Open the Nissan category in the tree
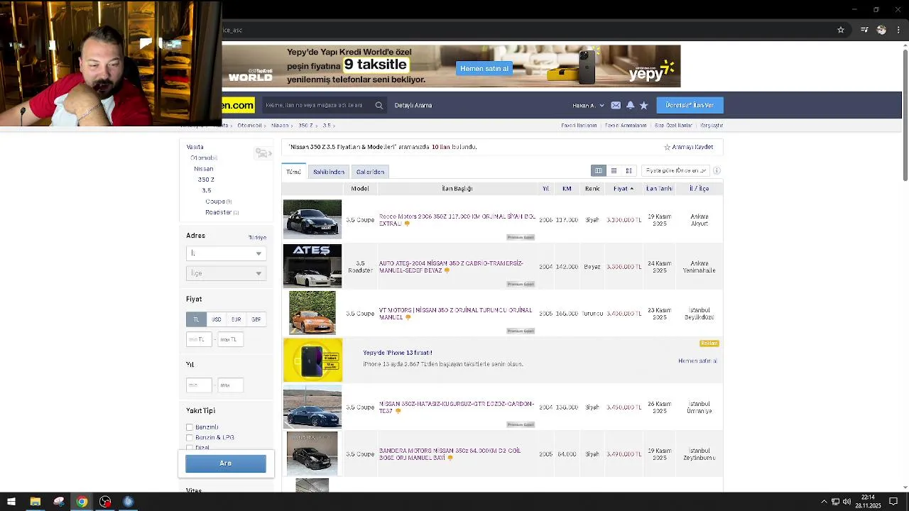 [204, 169]
